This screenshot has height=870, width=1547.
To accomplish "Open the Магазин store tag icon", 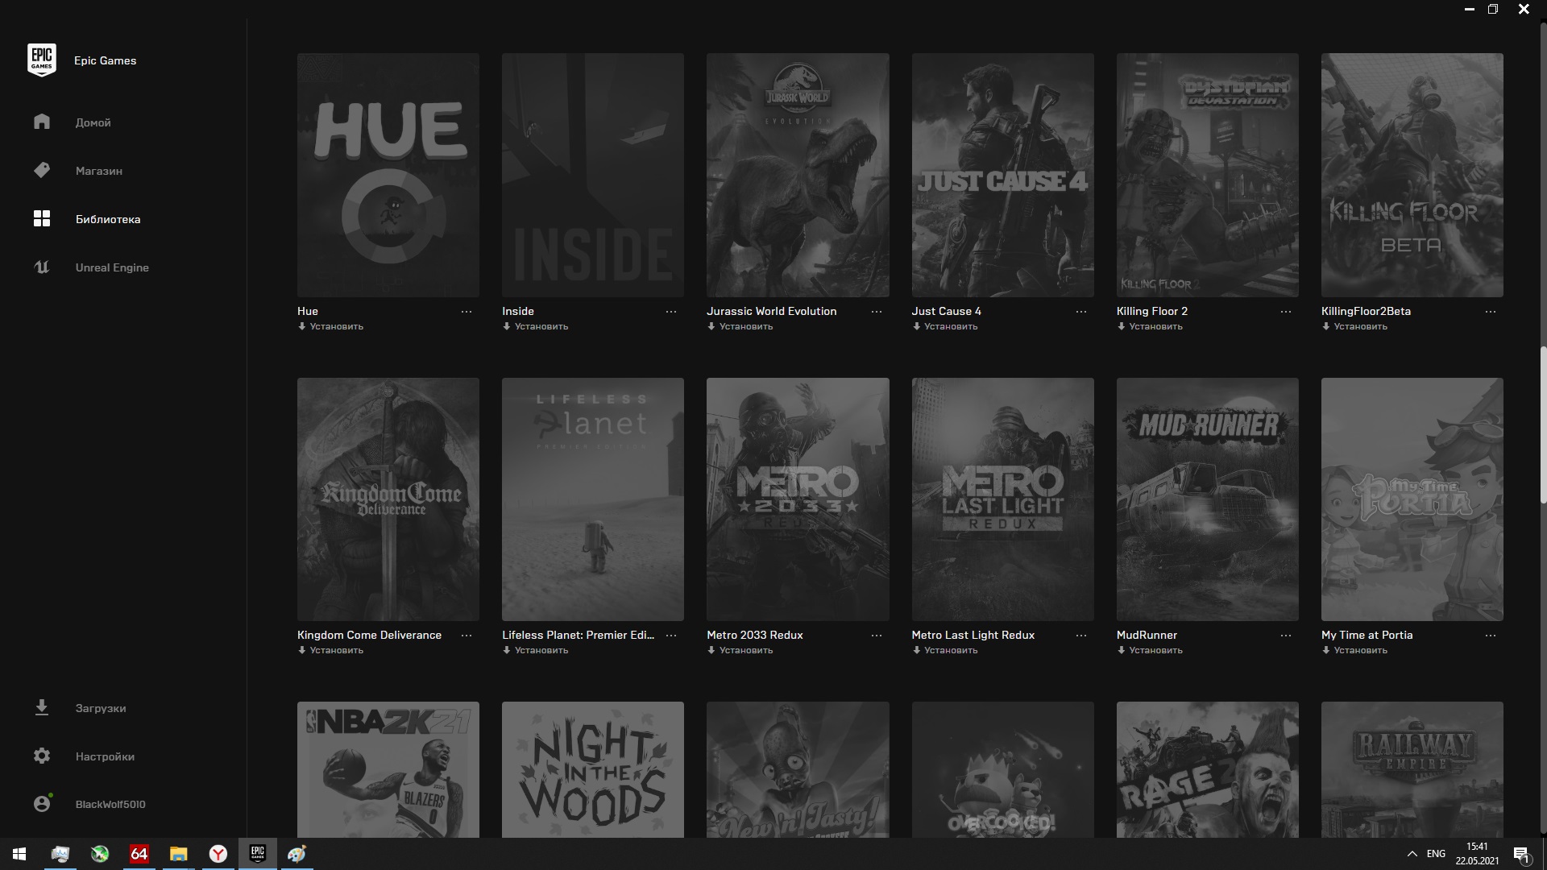I will pyautogui.click(x=42, y=170).
